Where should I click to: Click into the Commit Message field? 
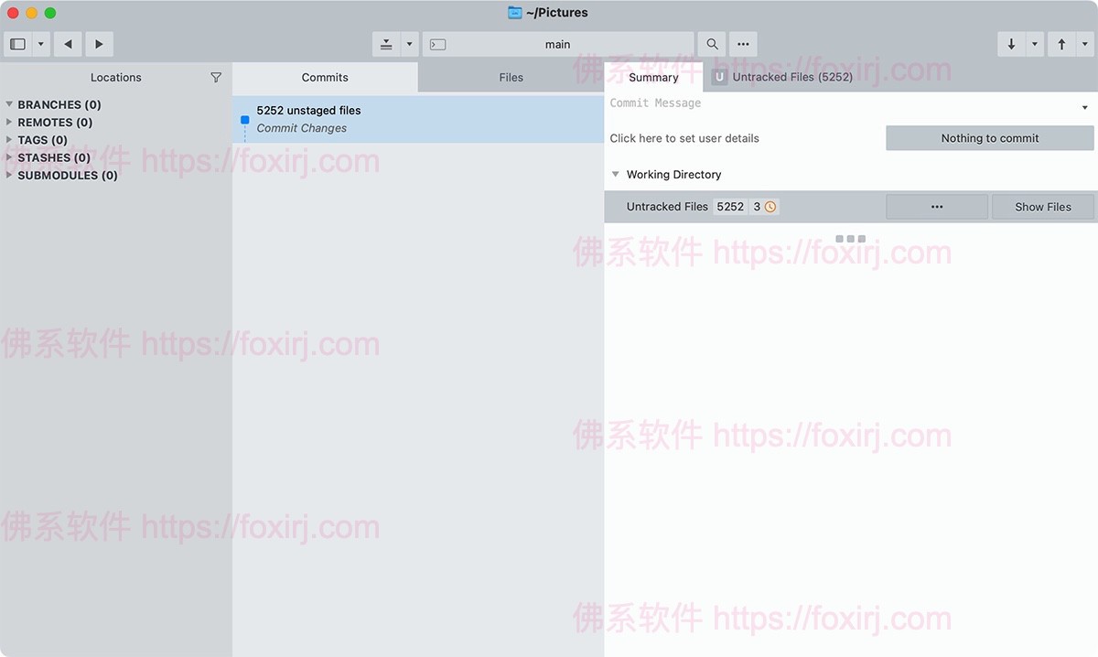[823, 103]
